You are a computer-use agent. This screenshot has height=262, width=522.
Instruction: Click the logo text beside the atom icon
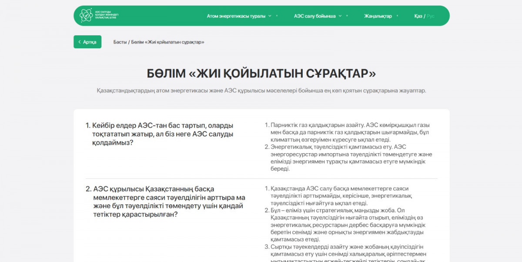pos(106,16)
